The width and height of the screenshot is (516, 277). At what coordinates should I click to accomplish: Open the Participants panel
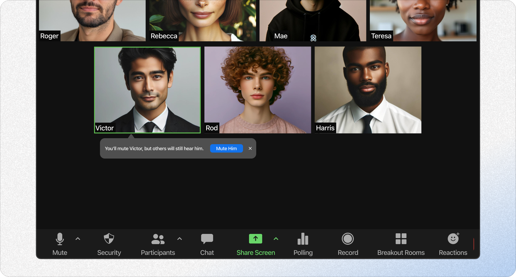(158, 244)
